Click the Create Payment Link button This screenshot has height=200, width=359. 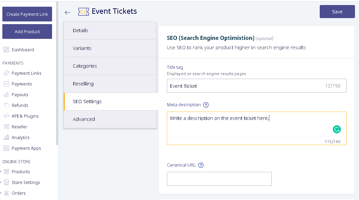27,14
